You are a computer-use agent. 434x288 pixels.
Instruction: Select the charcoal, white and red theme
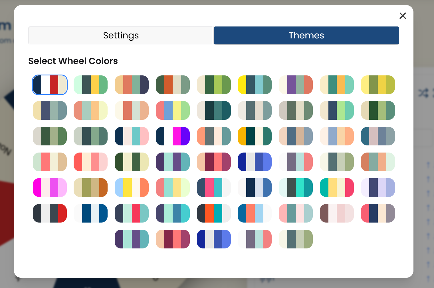(50, 213)
